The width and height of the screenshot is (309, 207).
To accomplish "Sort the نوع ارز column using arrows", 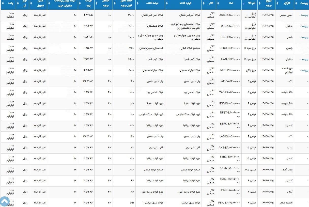I will coord(18,3).
